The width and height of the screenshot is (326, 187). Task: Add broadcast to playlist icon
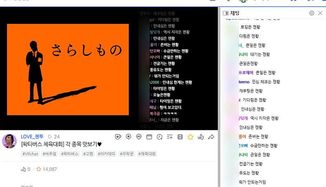point(170,137)
